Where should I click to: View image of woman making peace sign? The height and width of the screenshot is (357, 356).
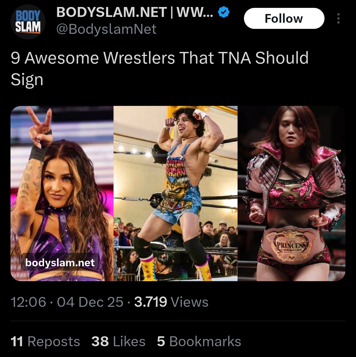[62, 193]
